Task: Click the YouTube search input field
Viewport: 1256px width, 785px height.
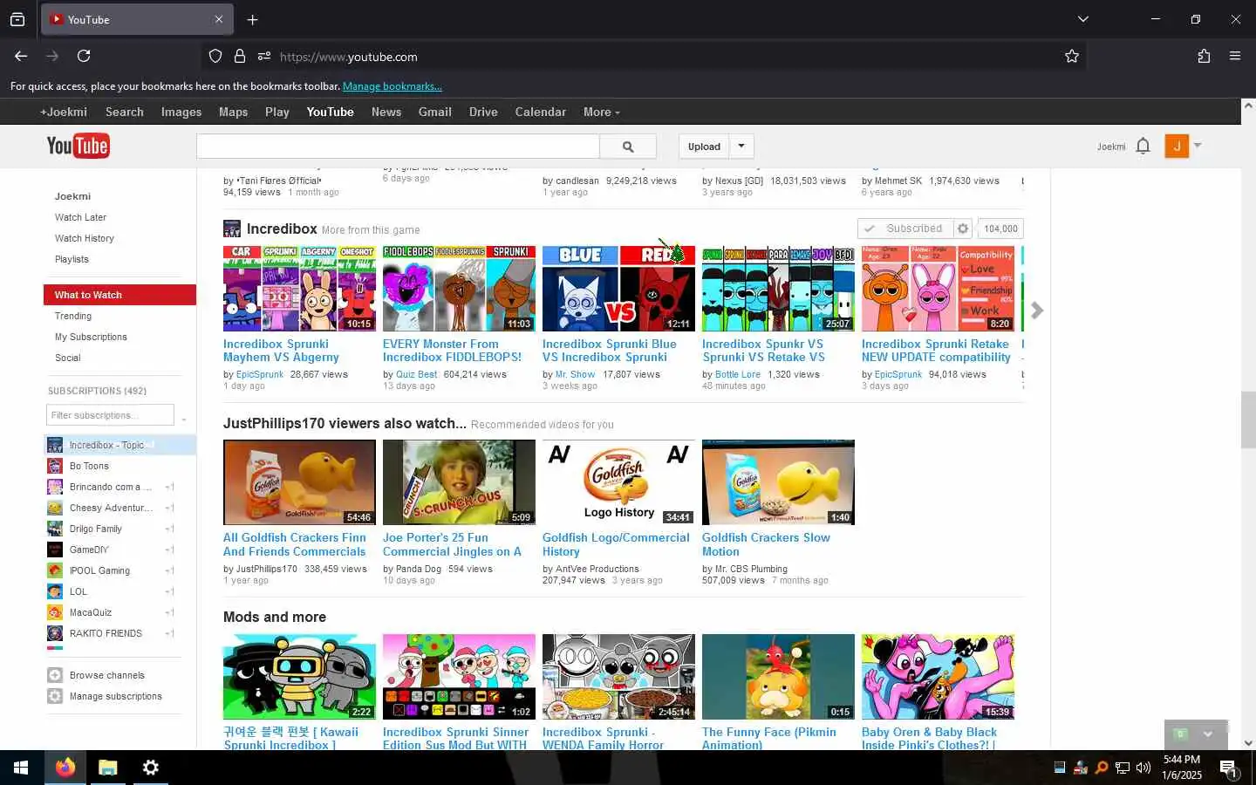Action: 398,147
